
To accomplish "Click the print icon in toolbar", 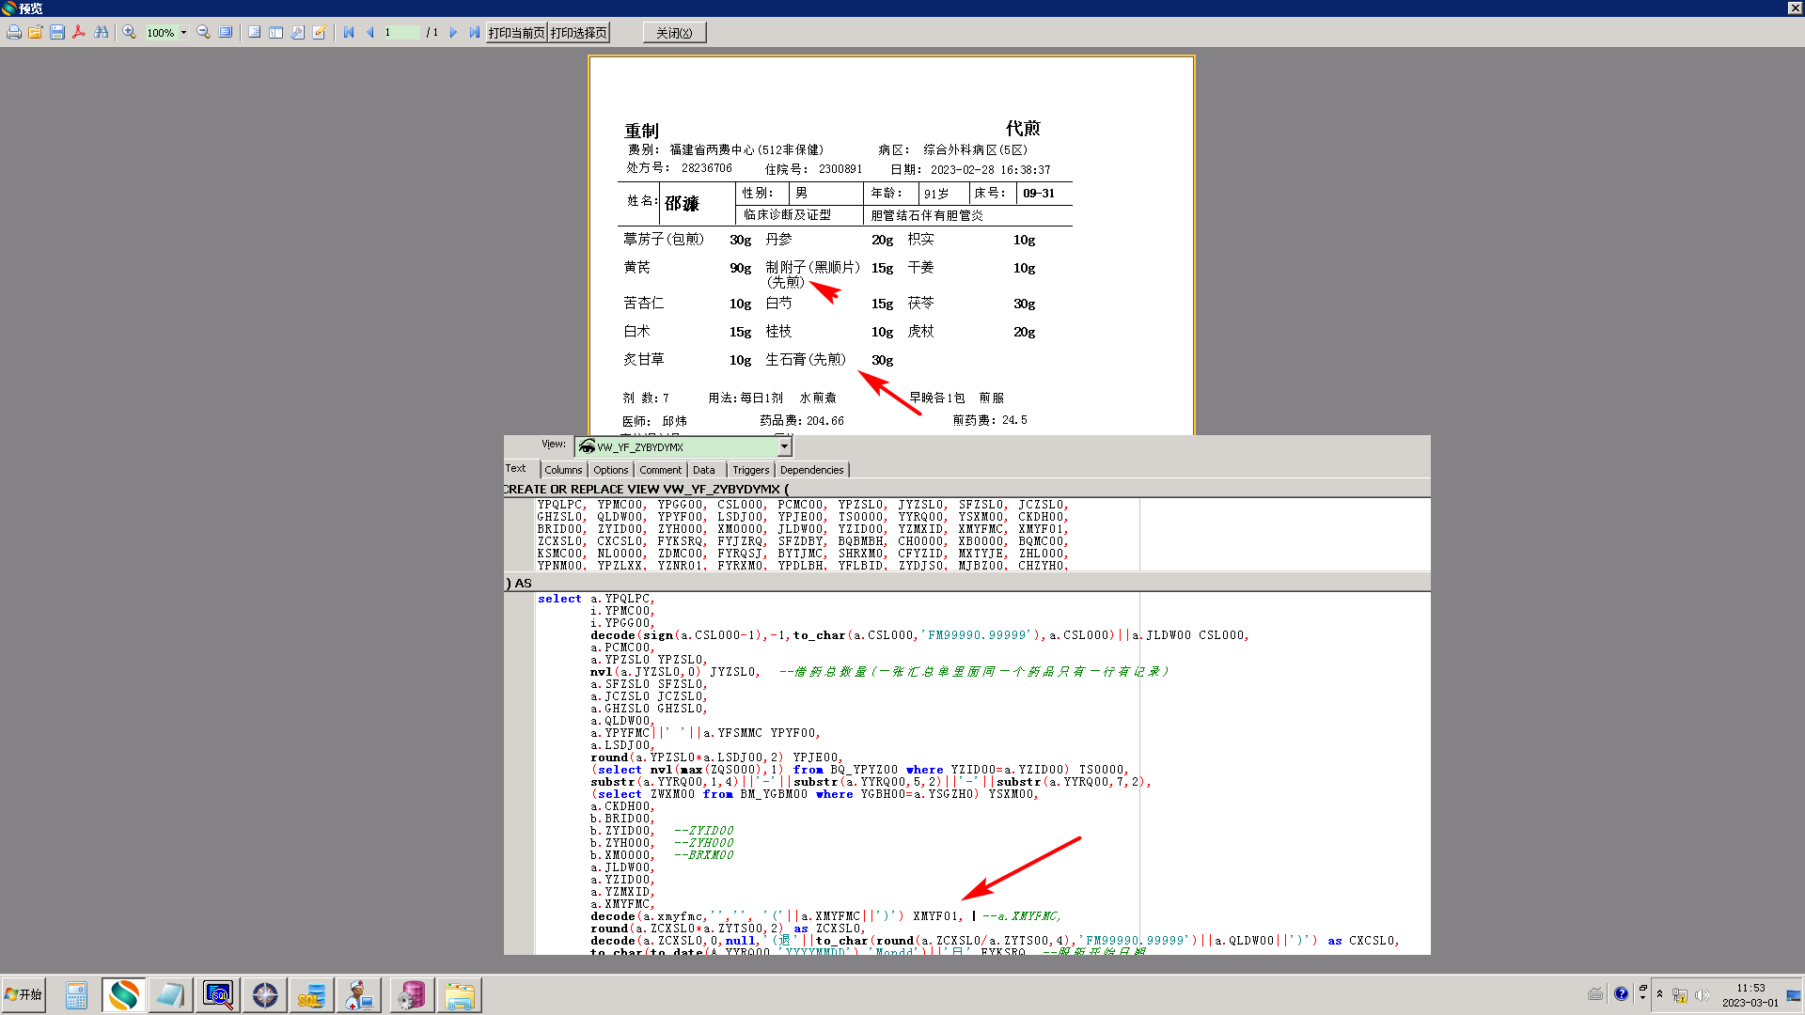I will (x=14, y=33).
